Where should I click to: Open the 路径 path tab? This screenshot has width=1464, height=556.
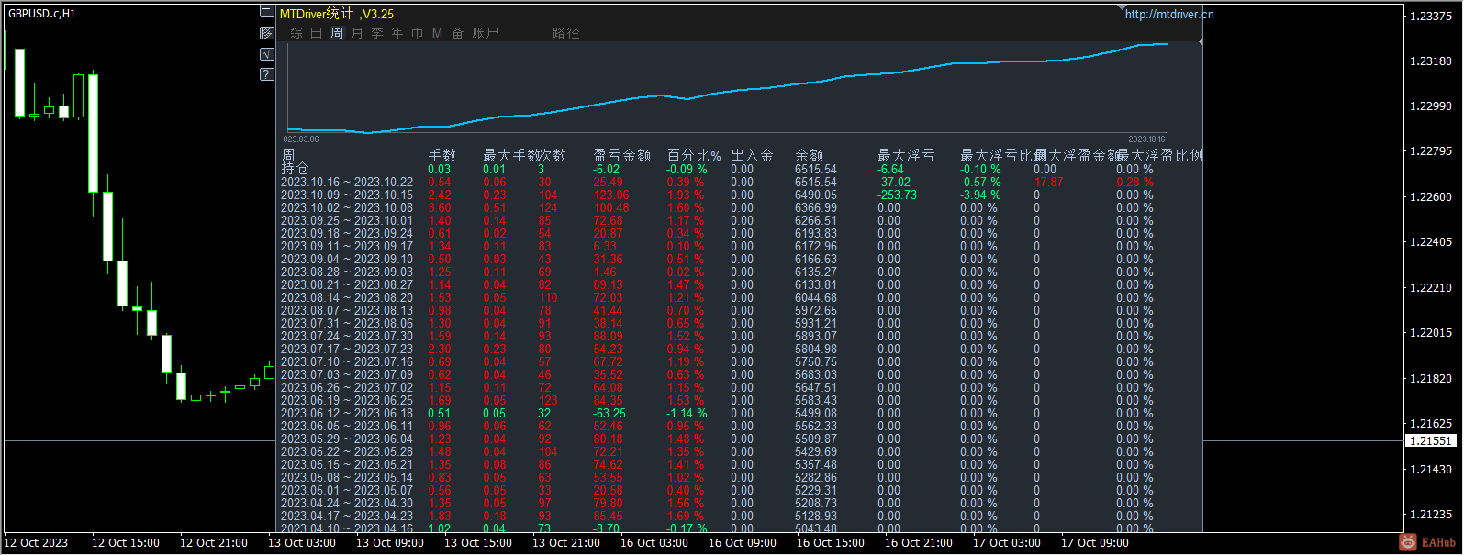(x=566, y=33)
